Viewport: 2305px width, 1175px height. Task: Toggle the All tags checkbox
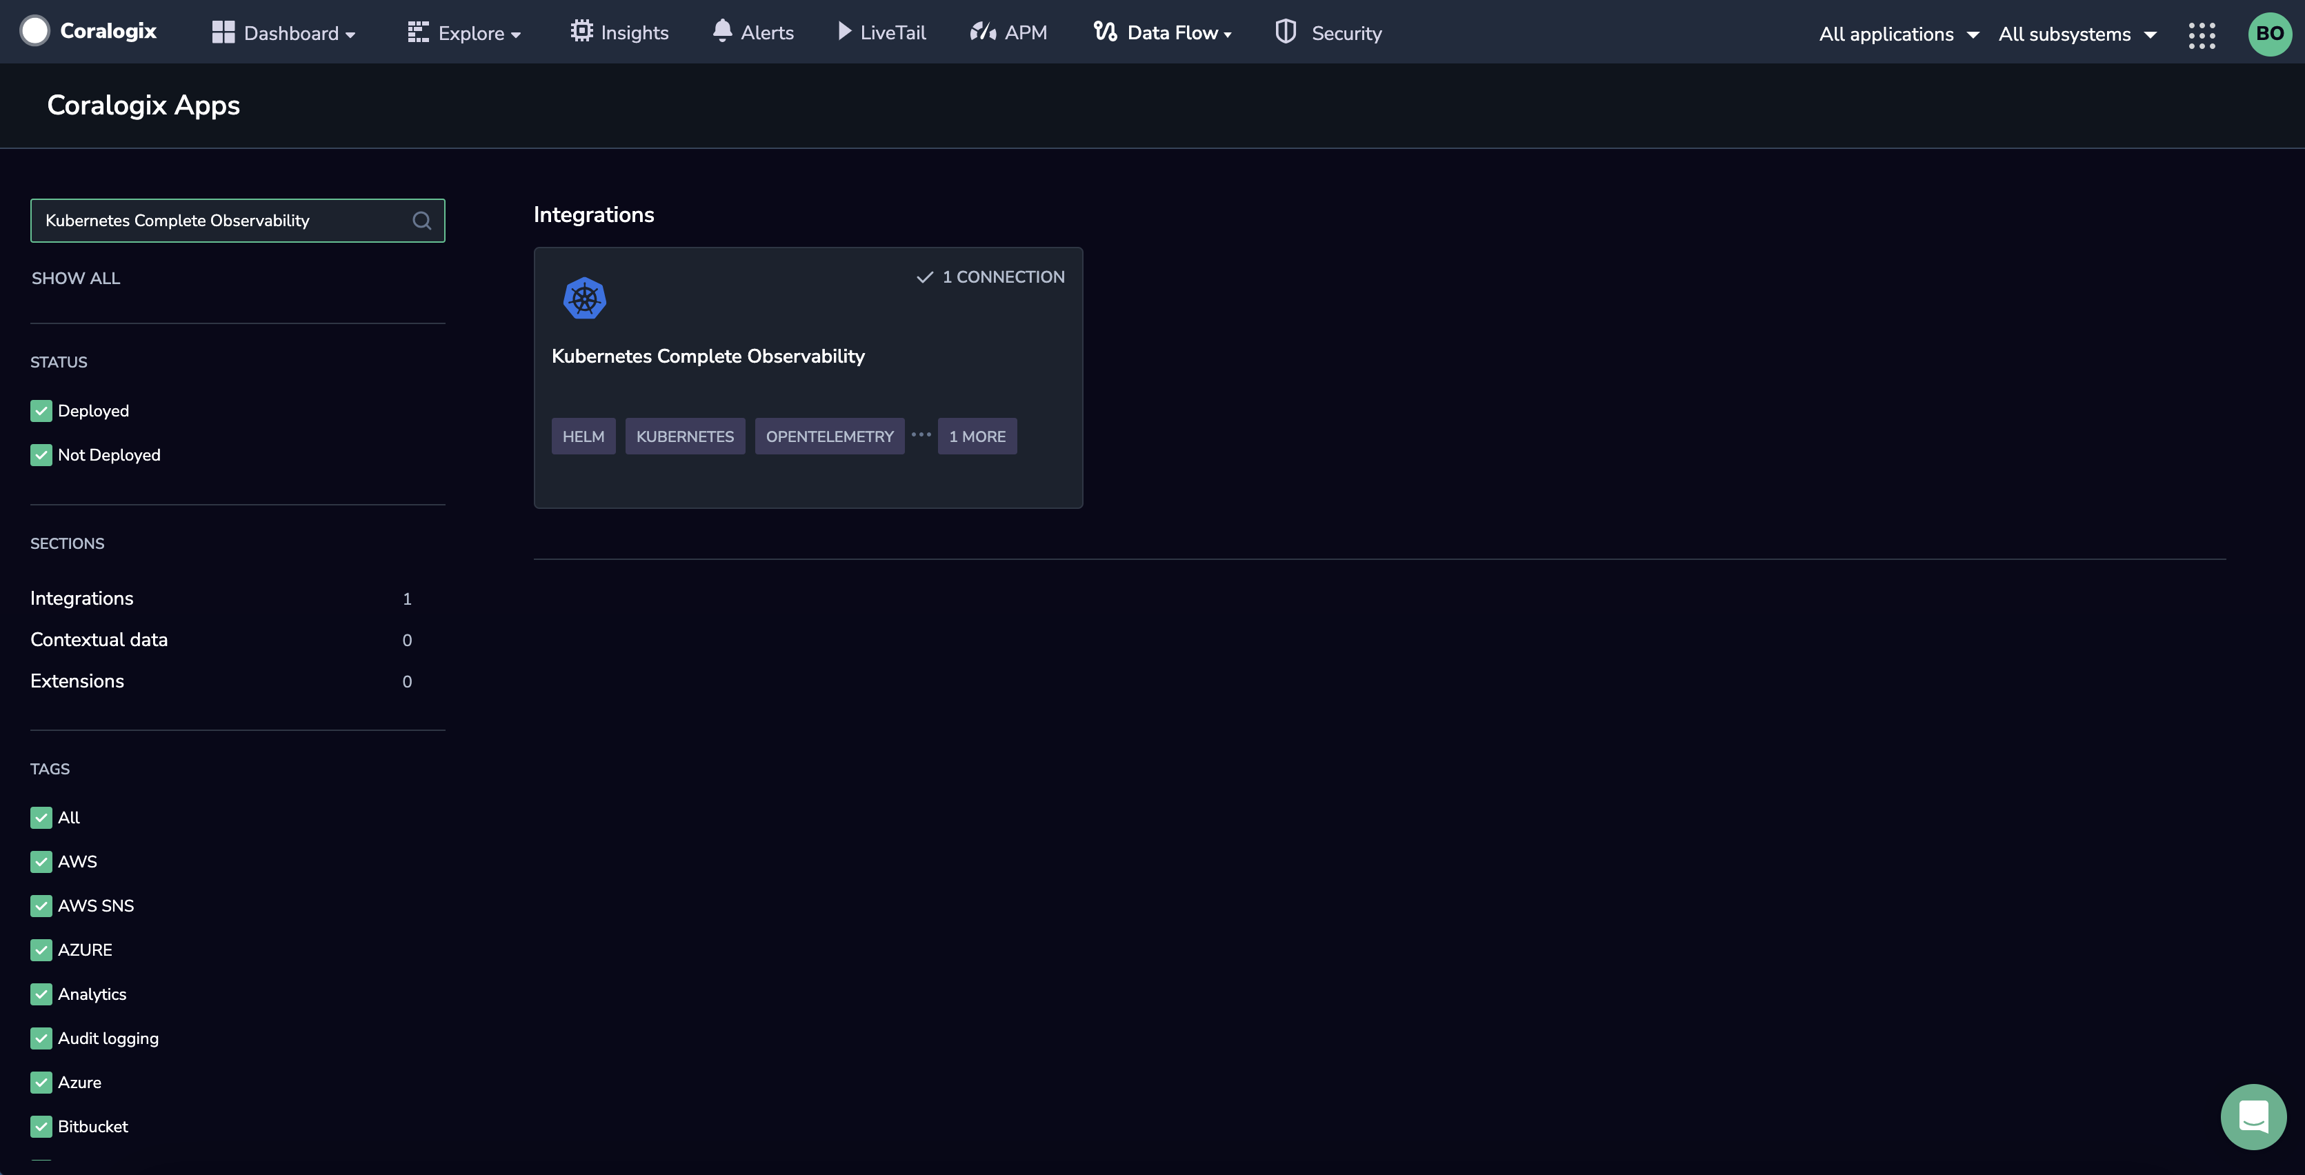pyautogui.click(x=41, y=817)
